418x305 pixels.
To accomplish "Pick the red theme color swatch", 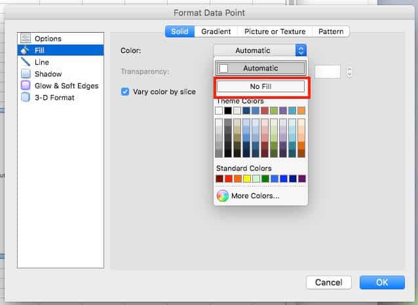I will (265, 111).
